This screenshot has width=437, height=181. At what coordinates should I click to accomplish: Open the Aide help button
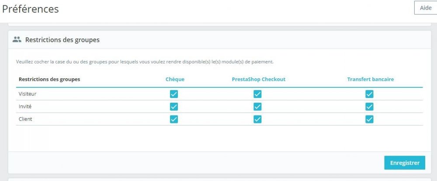coord(426,8)
